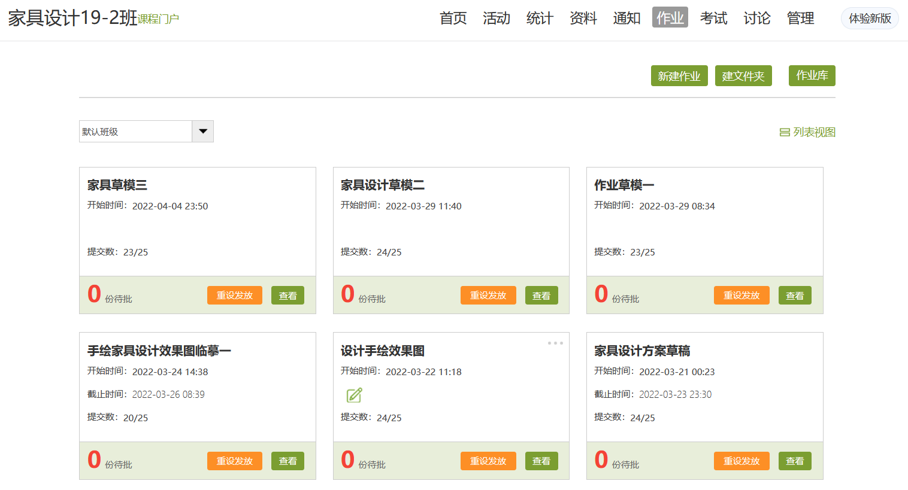Open the 作业 tab in navigation
The height and width of the screenshot is (490, 908).
(x=670, y=18)
